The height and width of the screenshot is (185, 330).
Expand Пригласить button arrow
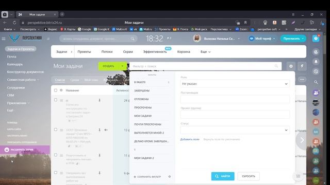click(303, 39)
